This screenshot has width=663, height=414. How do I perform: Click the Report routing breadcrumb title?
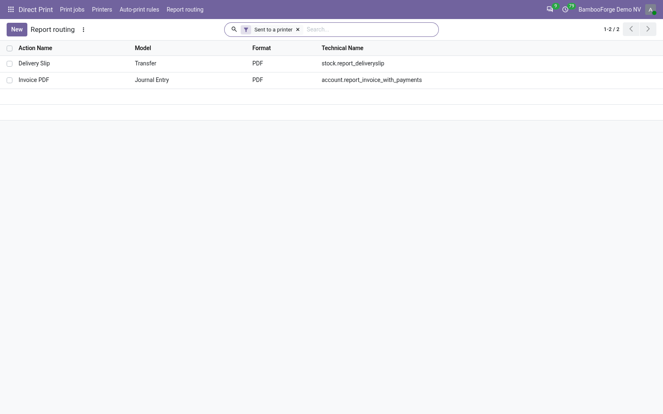(x=53, y=29)
